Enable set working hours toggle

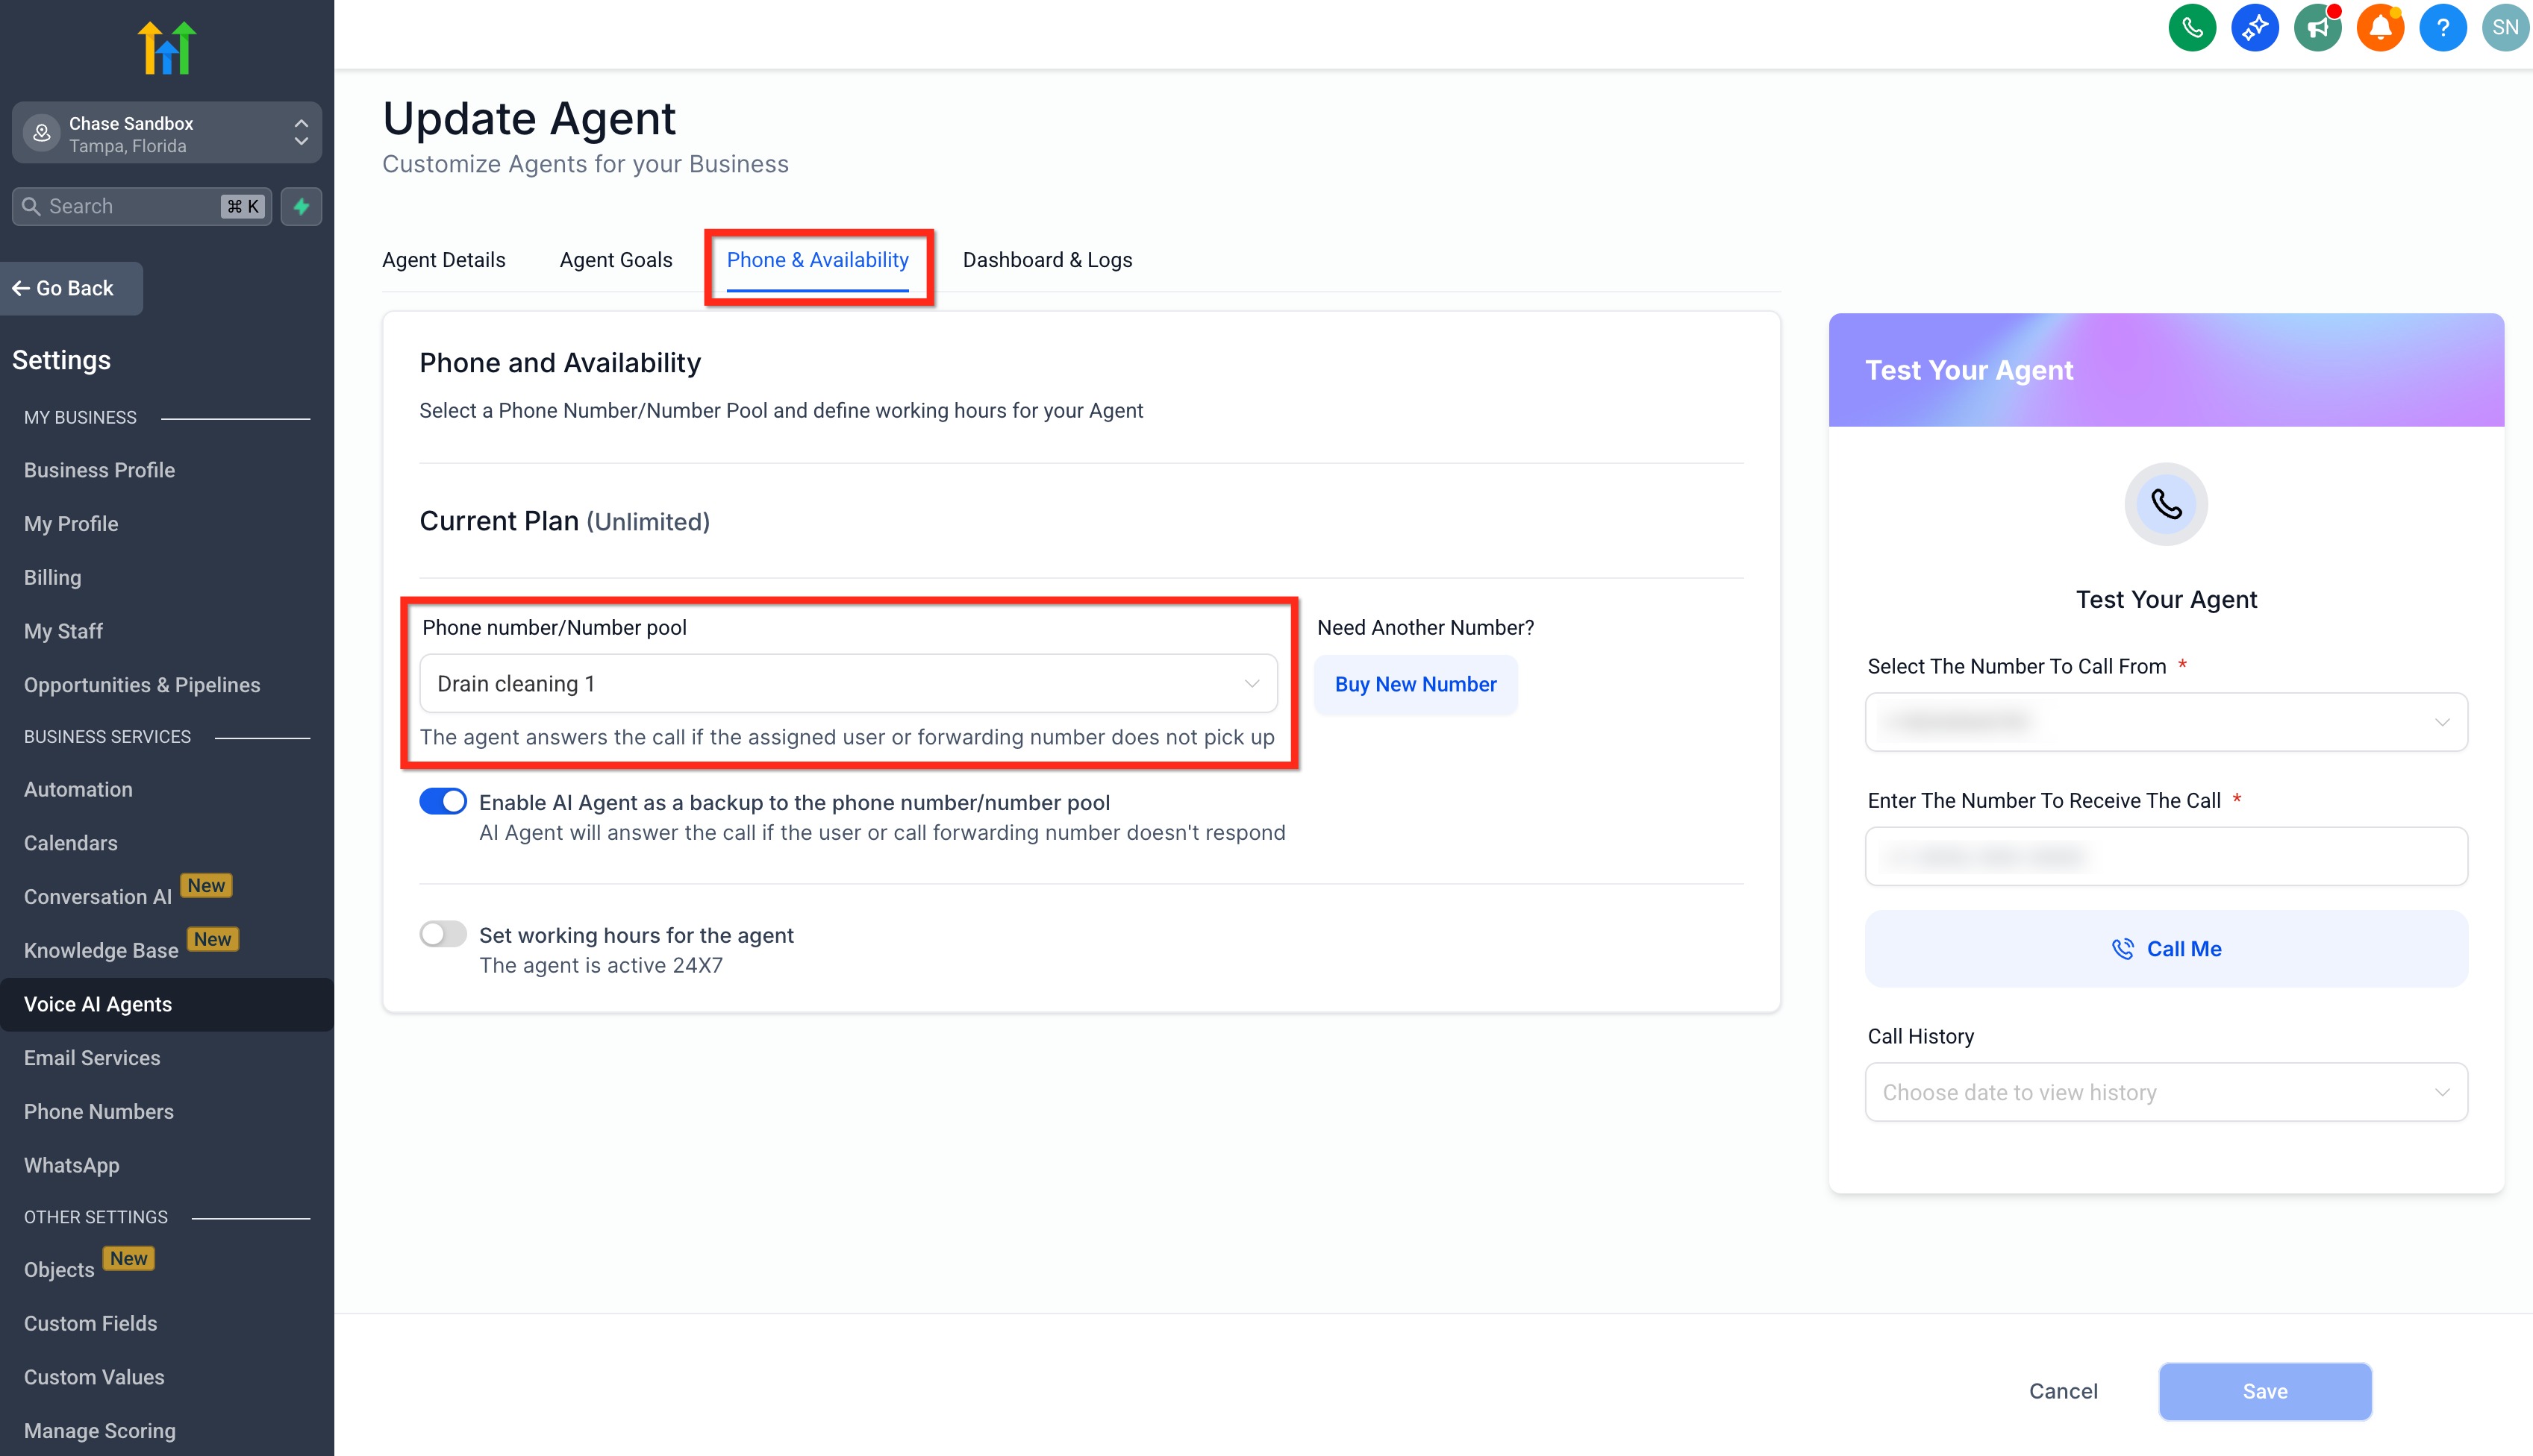tap(443, 934)
